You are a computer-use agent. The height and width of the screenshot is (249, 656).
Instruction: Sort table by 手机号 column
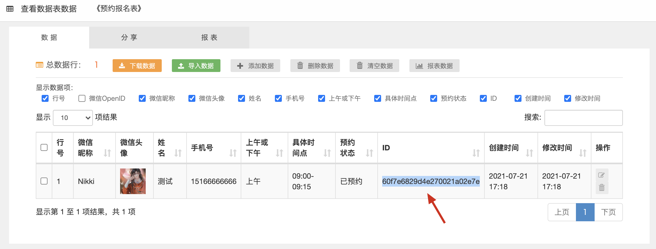[x=233, y=153]
